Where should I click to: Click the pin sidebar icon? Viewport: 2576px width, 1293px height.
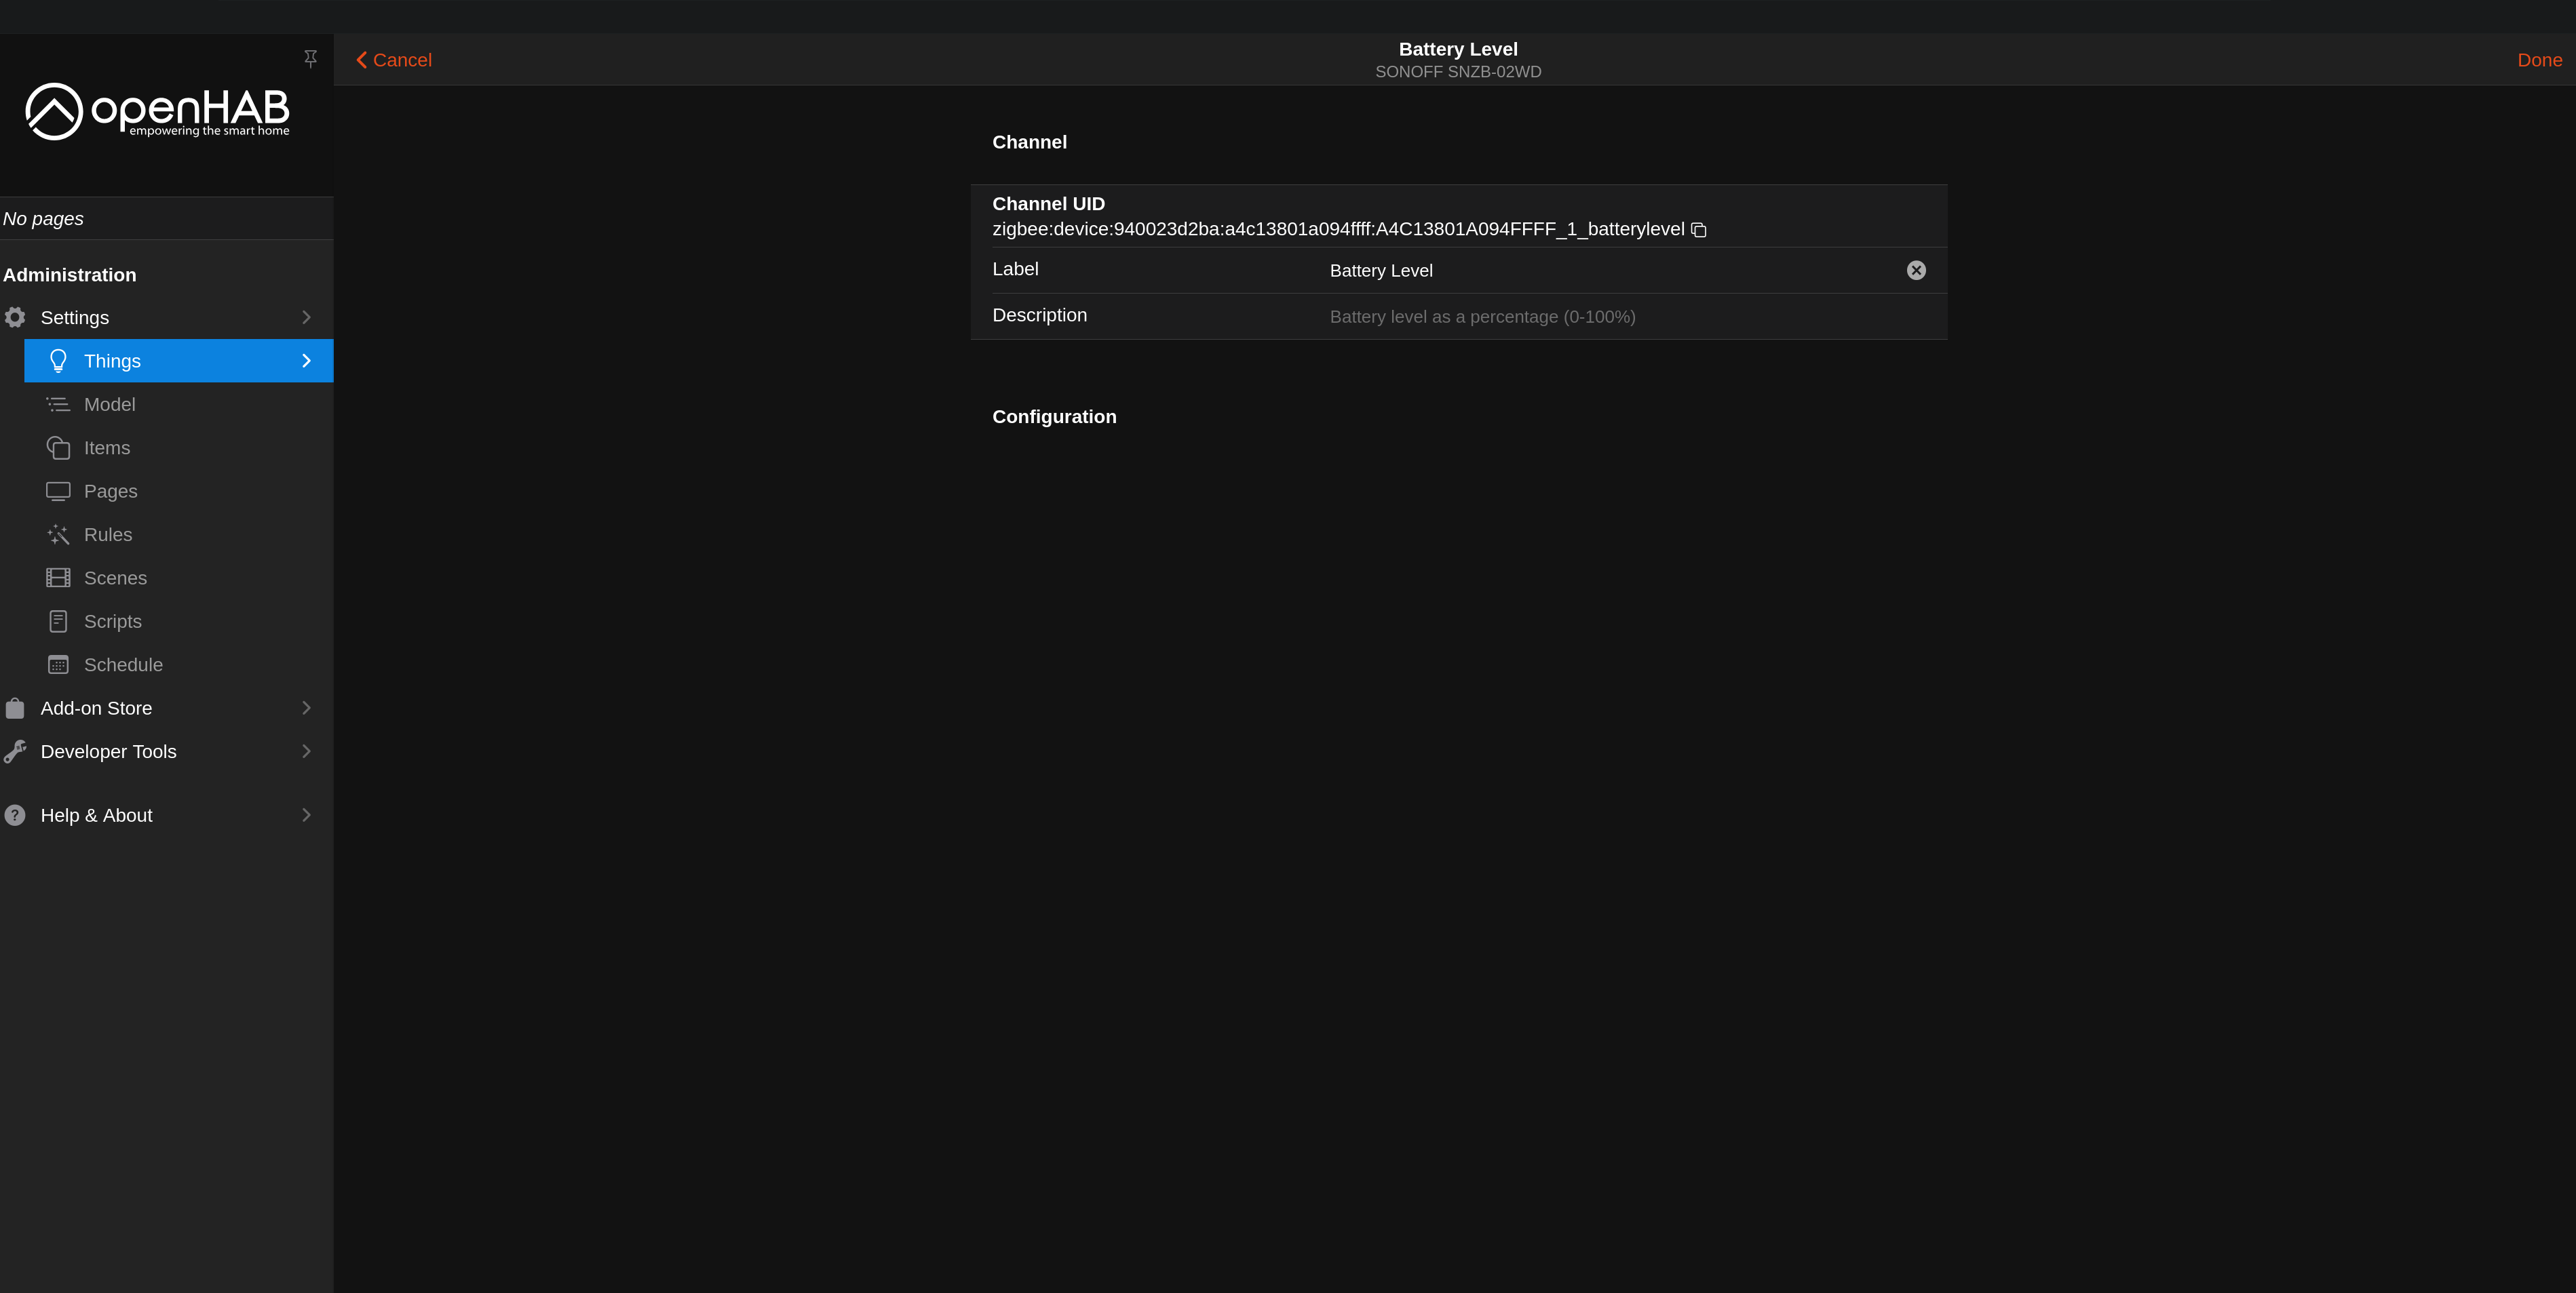point(310,59)
